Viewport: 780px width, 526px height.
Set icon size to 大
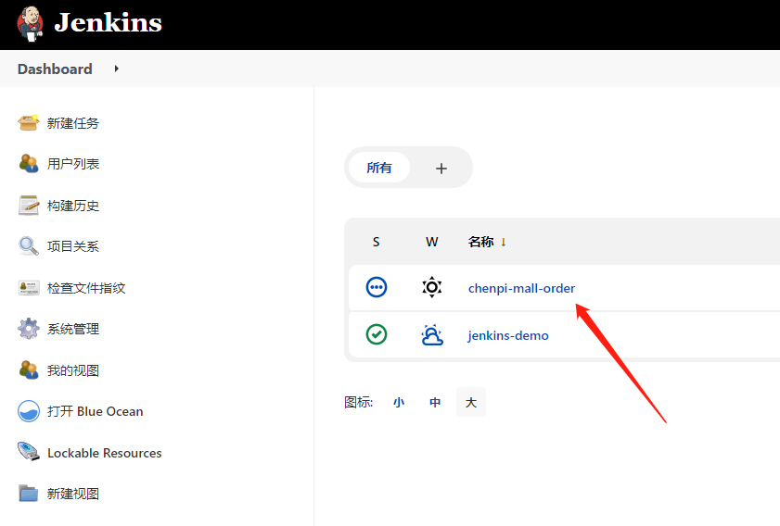[x=471, y=402]
